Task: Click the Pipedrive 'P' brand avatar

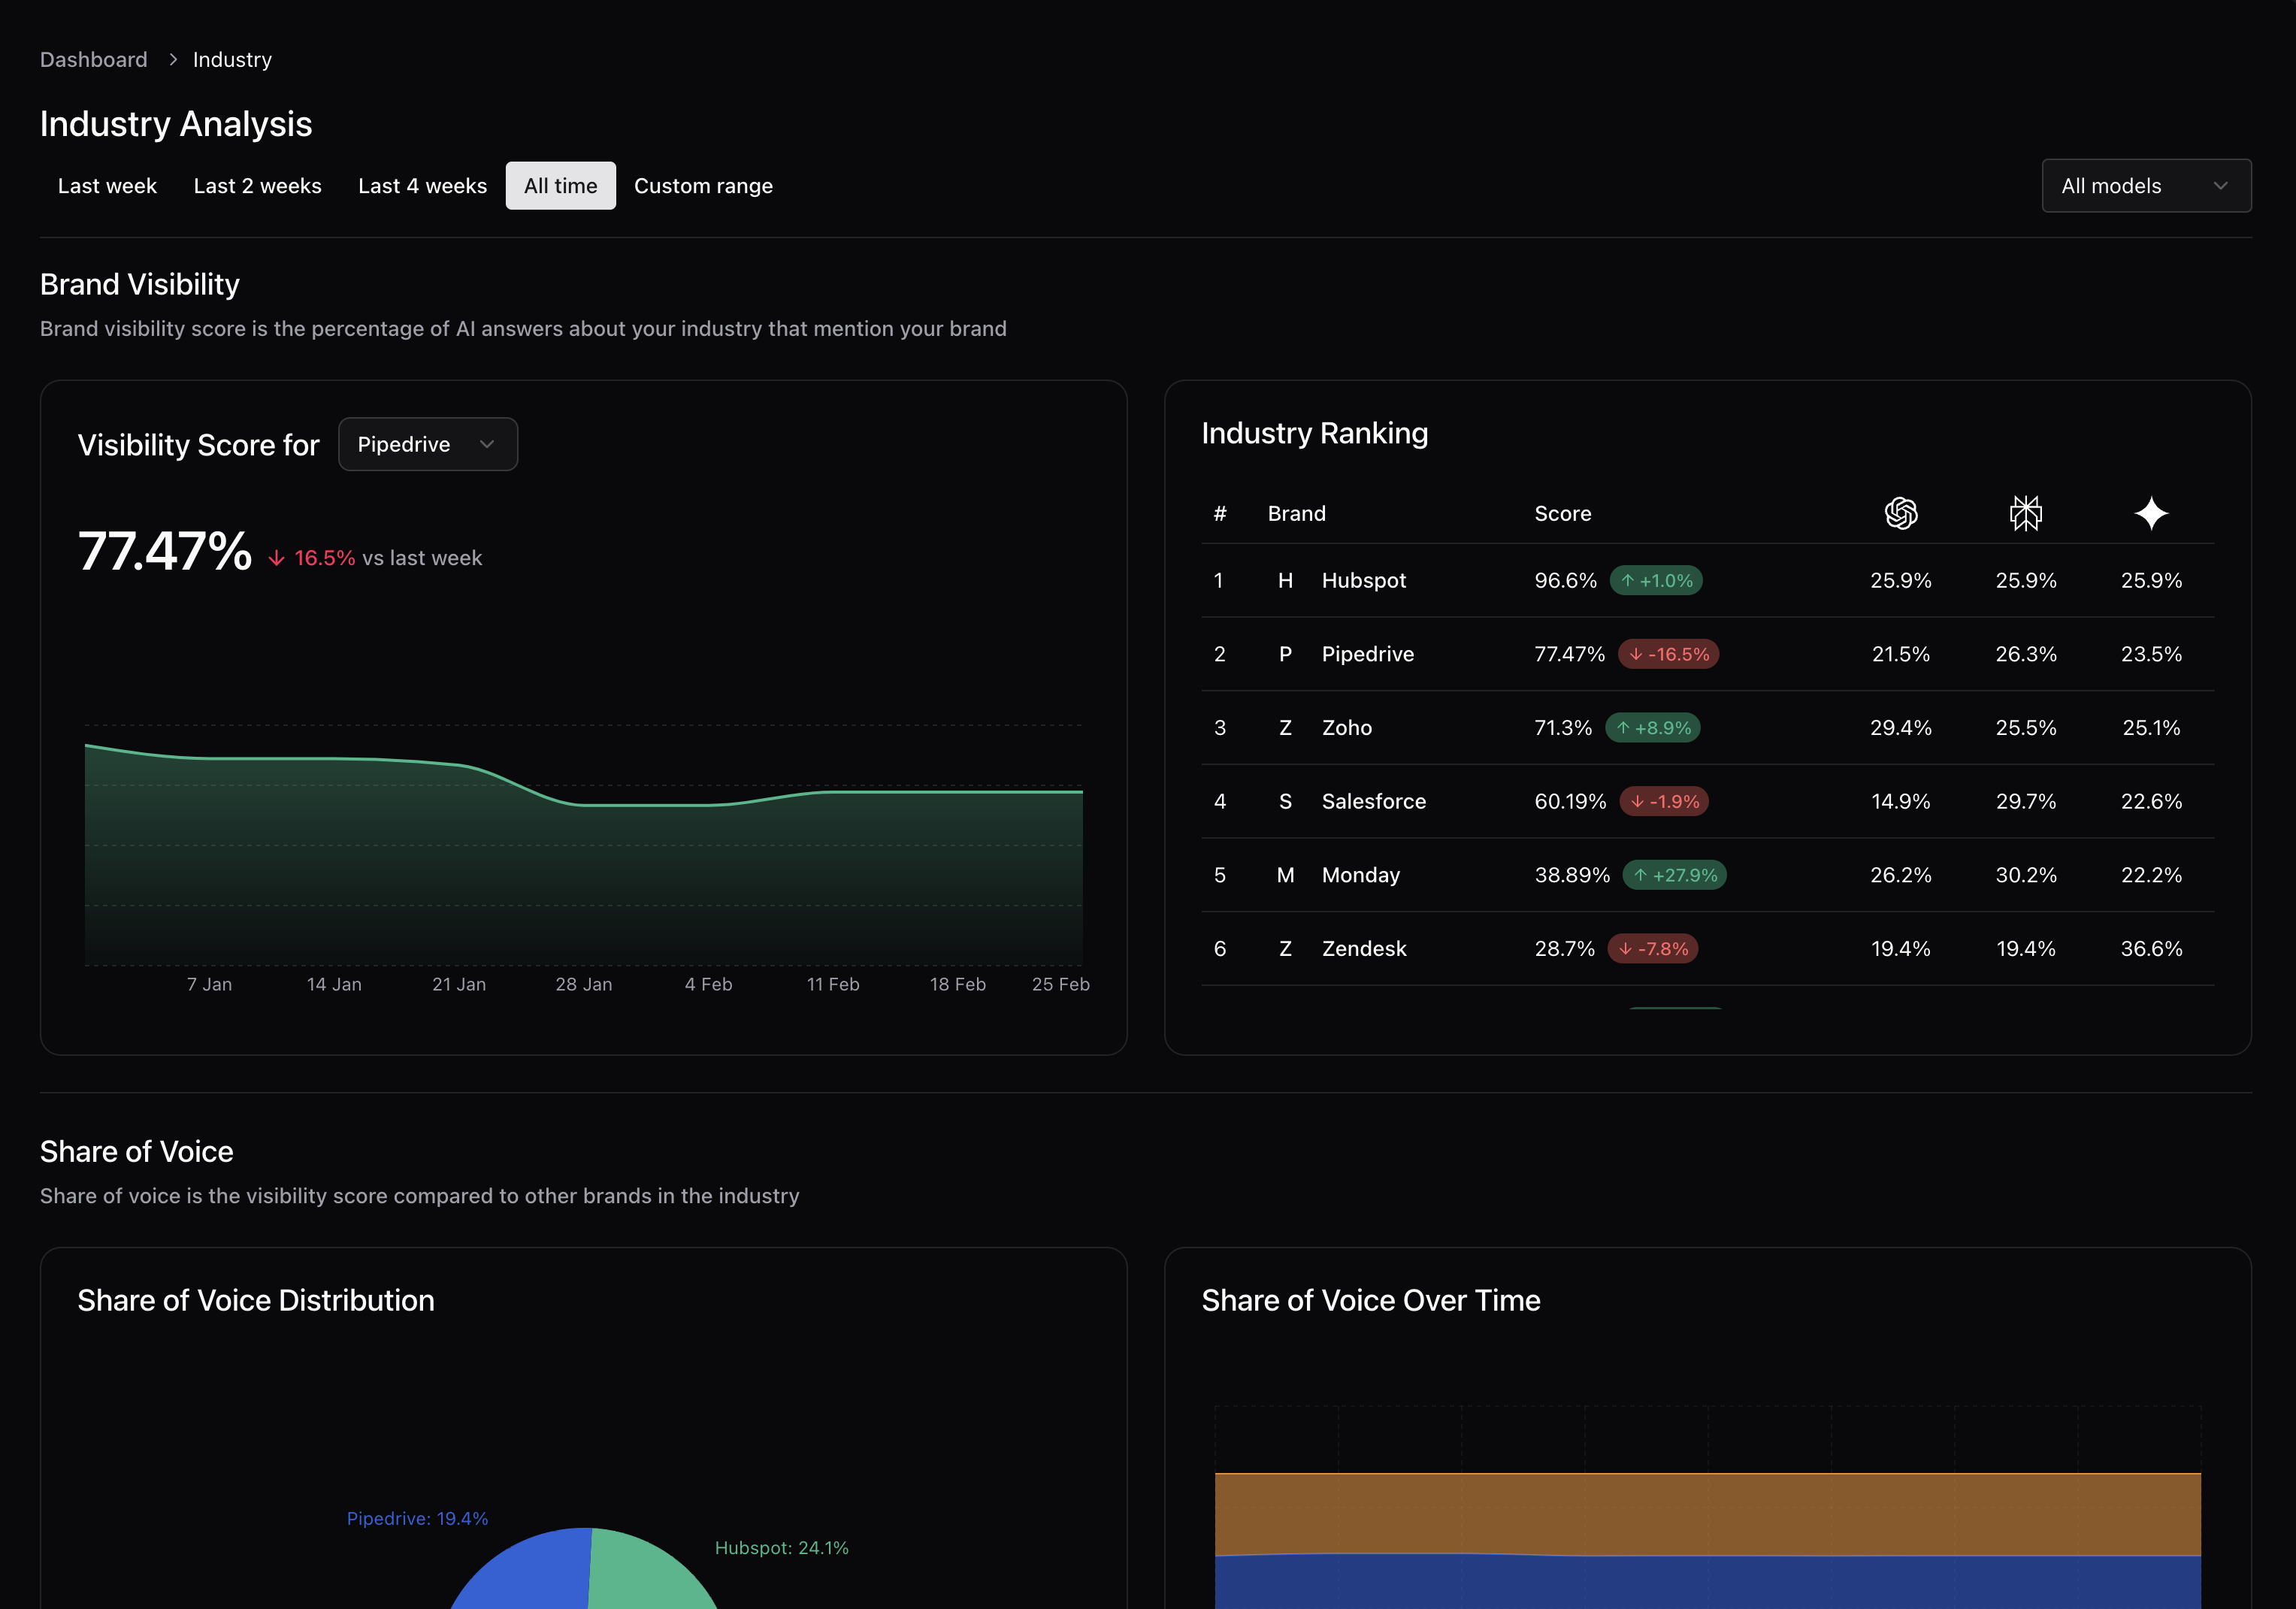Action: (1285, 654)
